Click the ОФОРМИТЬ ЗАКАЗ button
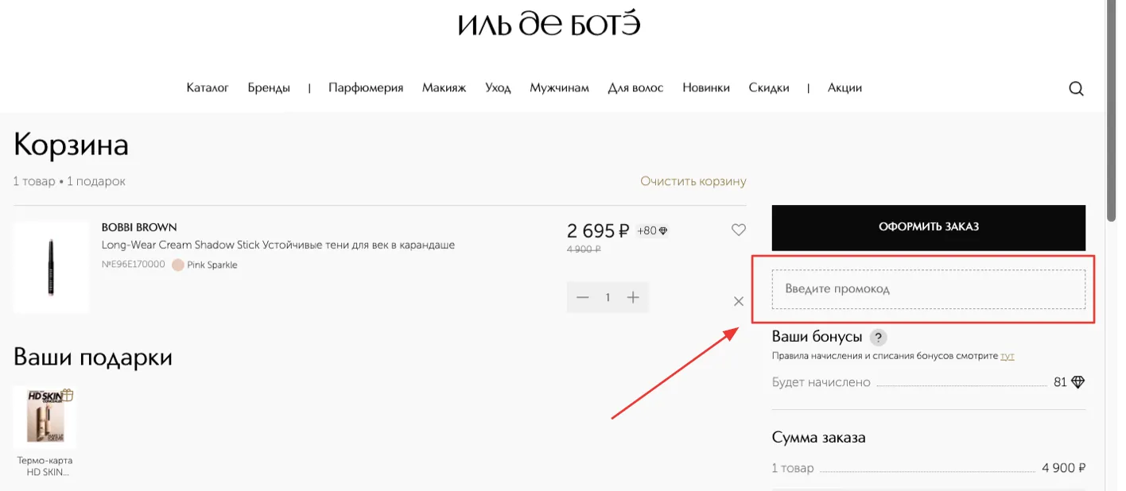This screenshot has height=491, width=1126. [928, 227]
